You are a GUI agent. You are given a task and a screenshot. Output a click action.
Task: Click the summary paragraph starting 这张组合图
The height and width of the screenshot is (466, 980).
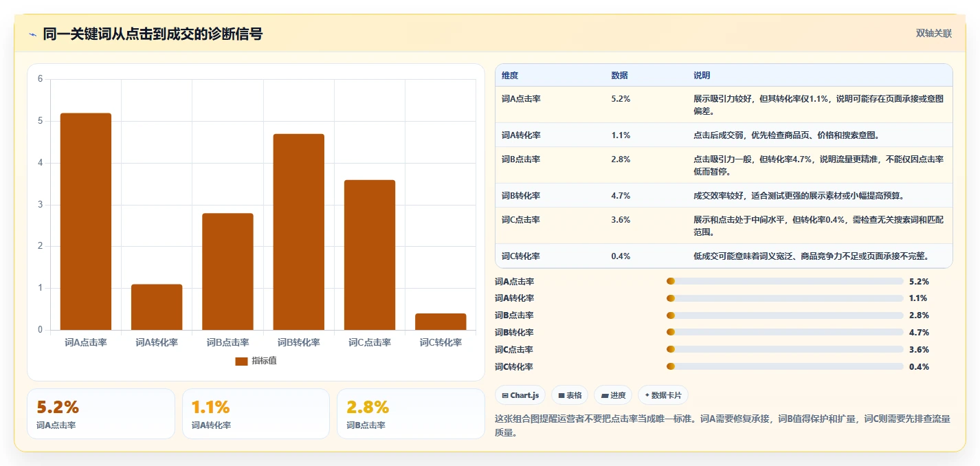[x=722, y=425]
